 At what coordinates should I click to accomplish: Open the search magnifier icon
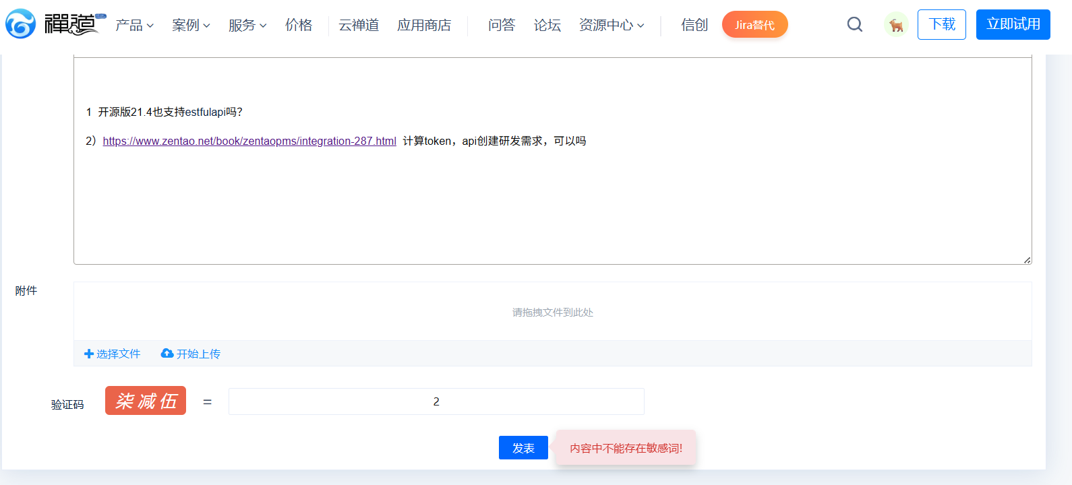855,24
